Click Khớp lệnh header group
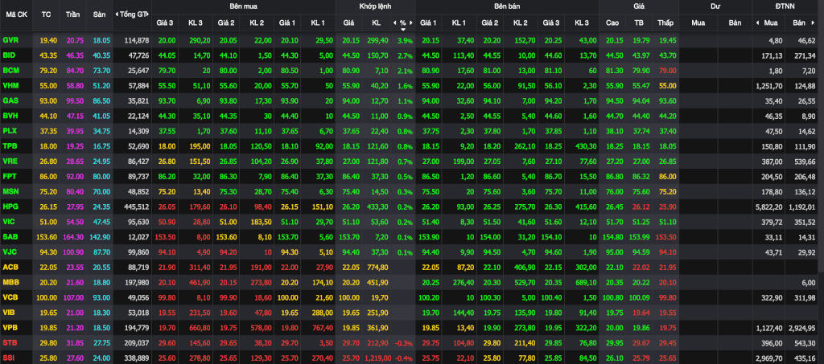The height and width of the screenshot is (364, 824). click(375, 6)
